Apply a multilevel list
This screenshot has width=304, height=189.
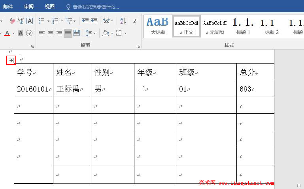[x=69, y=21]
